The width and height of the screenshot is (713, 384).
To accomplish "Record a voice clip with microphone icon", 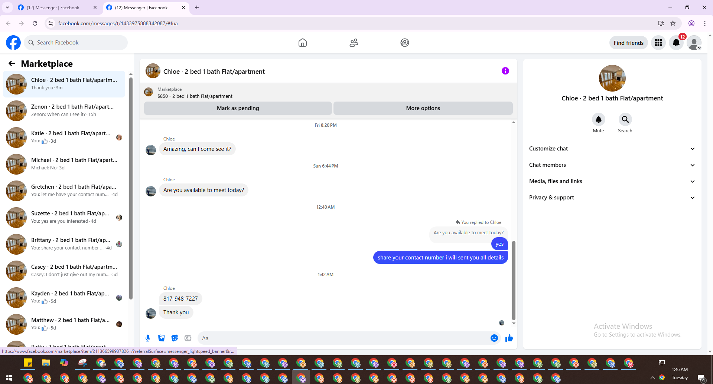I will [148, 338].
